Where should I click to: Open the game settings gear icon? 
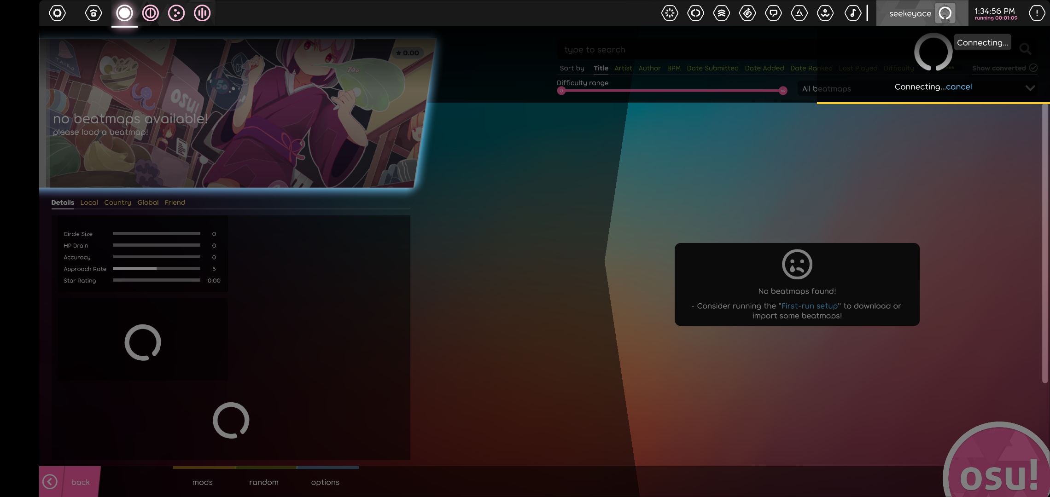tap(57, 13)
